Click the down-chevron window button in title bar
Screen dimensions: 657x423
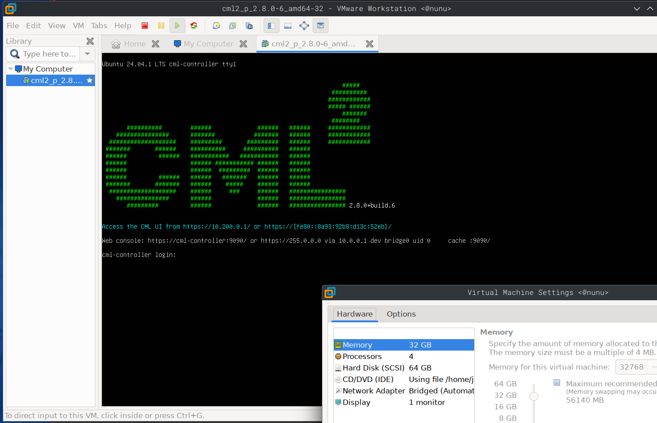click(x=637, y=8)
